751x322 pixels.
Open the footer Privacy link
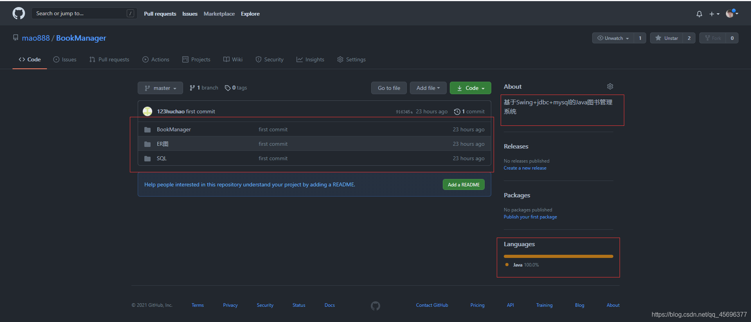click(230, 305)
